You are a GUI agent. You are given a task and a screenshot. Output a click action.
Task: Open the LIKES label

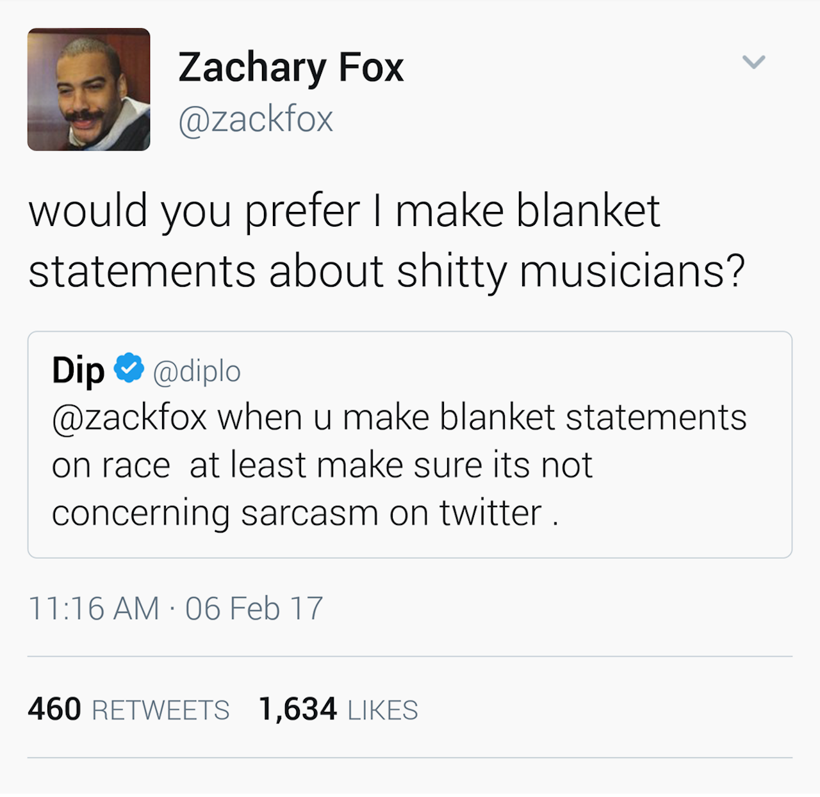382,711
